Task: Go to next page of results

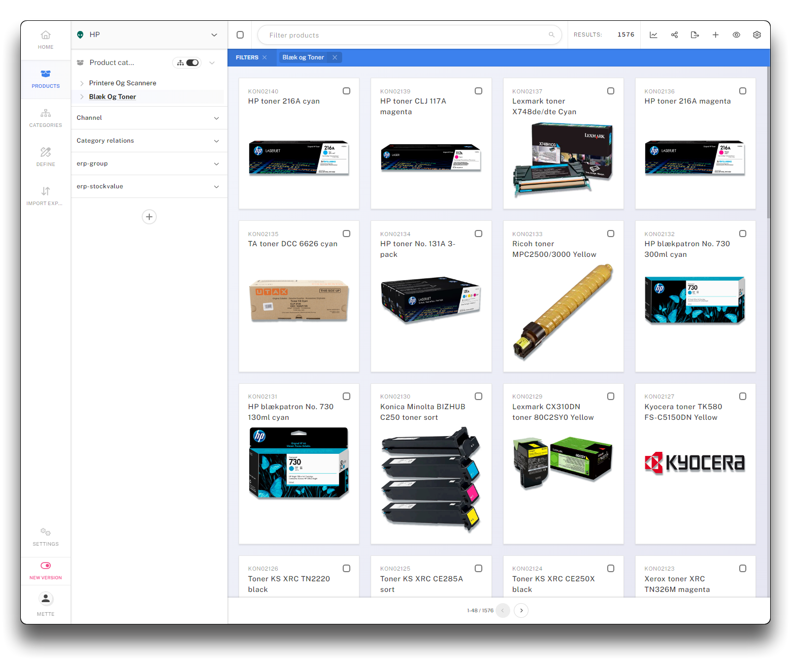Action: click(x=521, y=610)
